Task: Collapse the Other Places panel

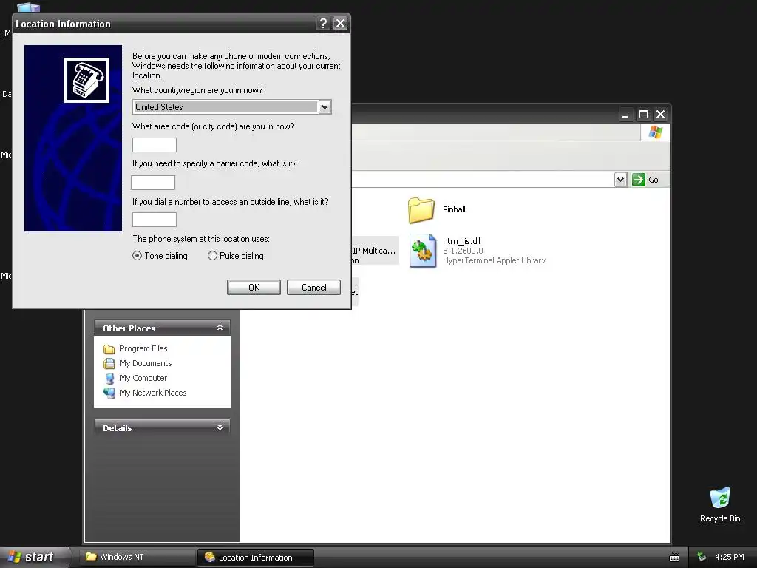Action: [x=220, y=328]
